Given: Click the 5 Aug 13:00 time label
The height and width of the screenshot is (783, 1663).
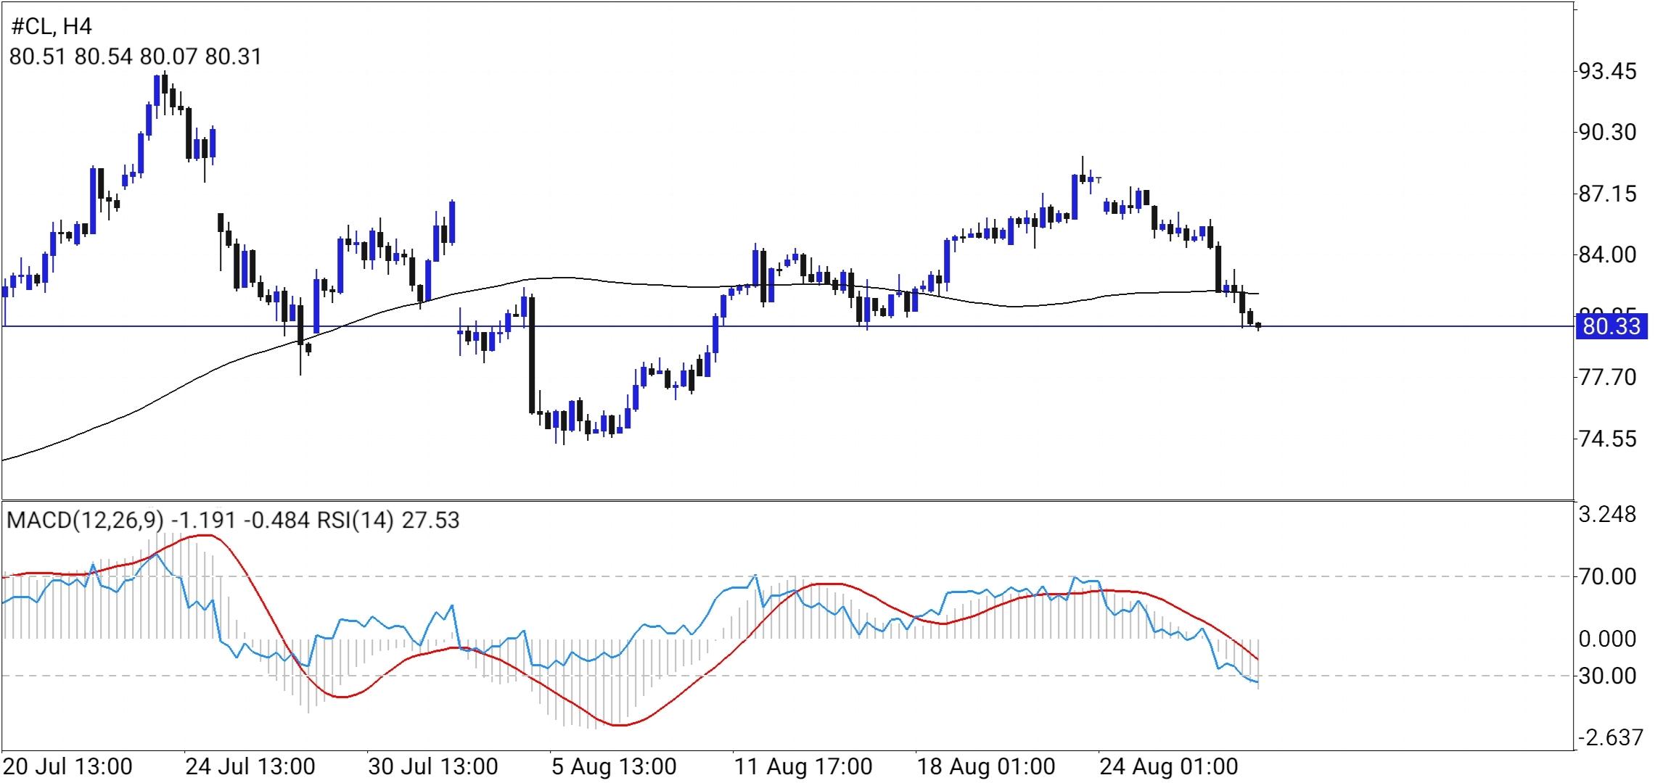Looking at the screenshot, I should [x=614, y=766].
